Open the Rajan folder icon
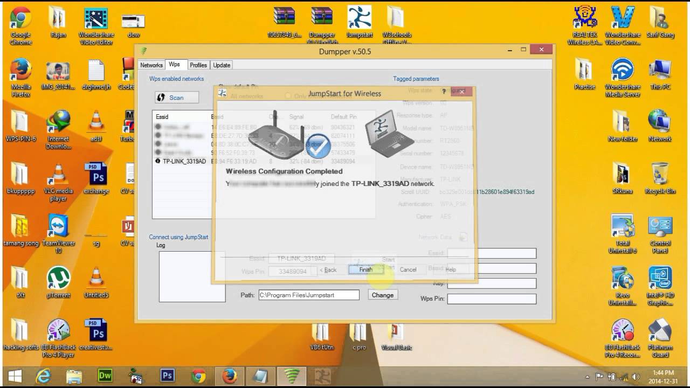 click(58, 23)
